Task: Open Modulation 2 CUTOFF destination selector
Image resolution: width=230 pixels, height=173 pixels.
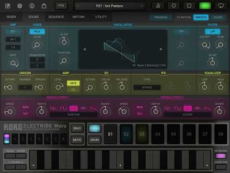Action: point(188,114)
